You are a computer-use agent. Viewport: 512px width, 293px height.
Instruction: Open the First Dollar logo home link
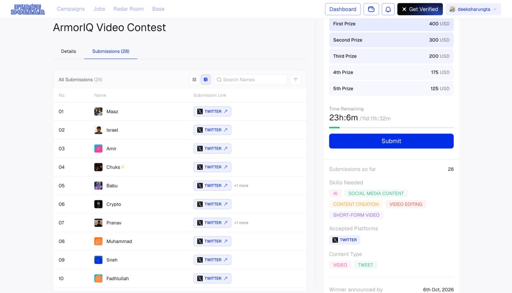click(28, 9)
